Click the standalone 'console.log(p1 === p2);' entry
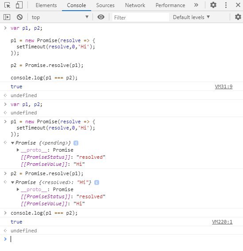Viewport: 243px width, 251px height. 44,213
